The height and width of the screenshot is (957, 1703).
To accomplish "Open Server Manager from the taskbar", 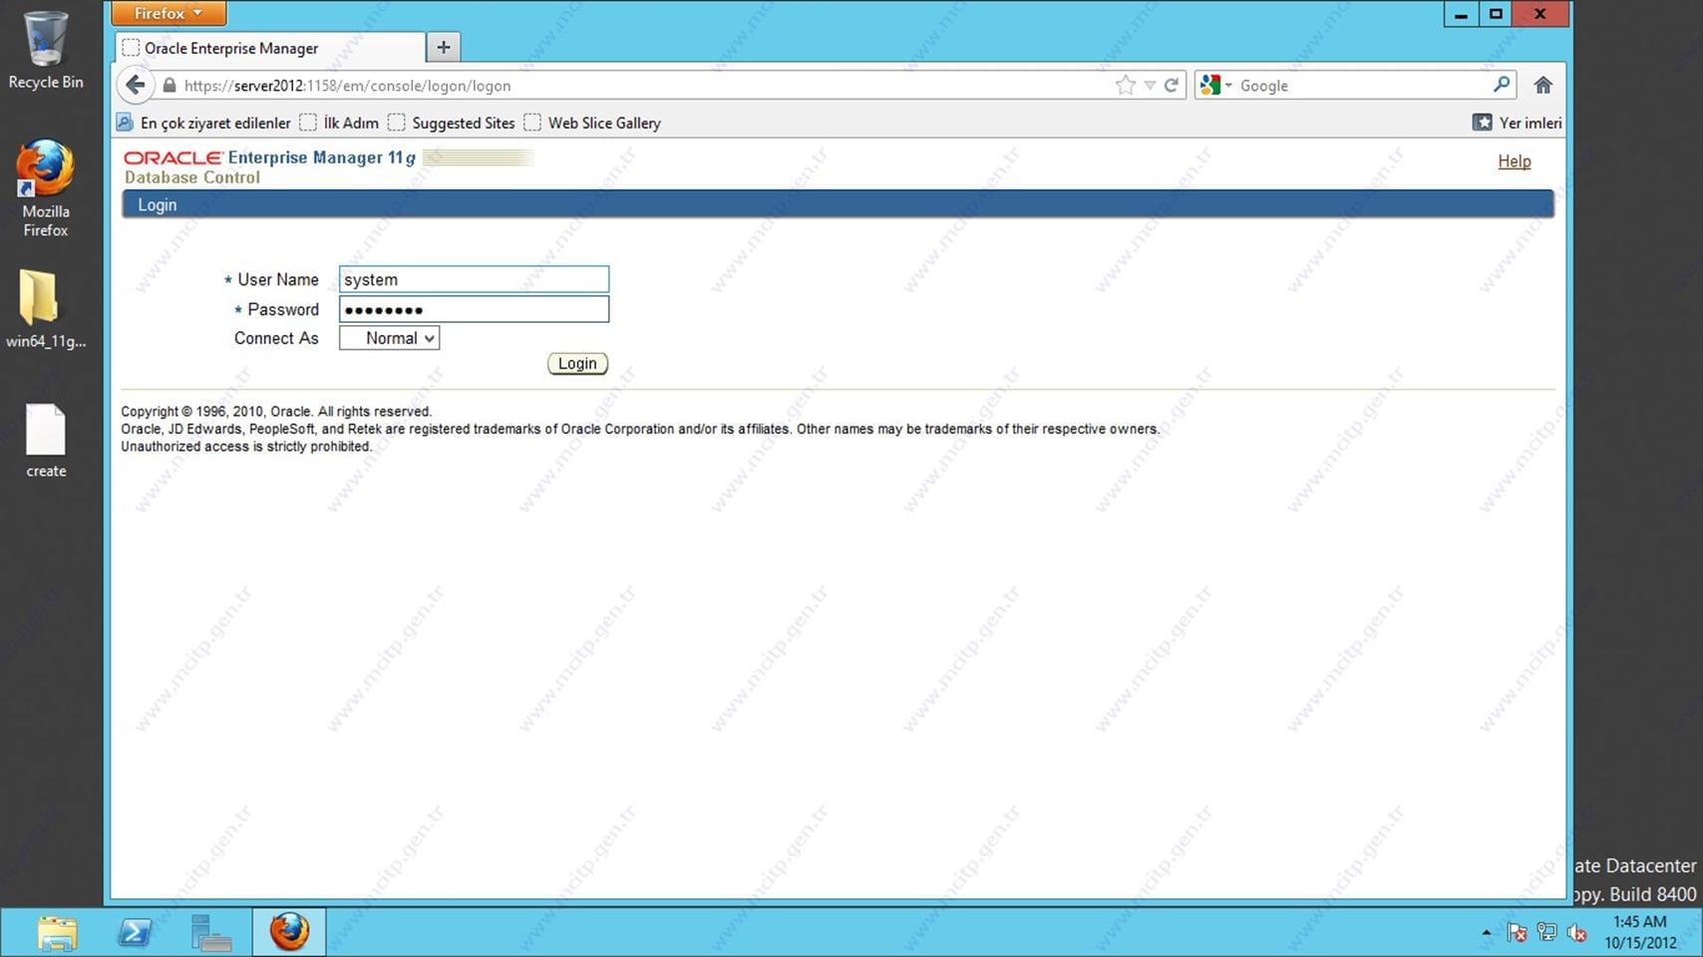I will click(211, 933).
